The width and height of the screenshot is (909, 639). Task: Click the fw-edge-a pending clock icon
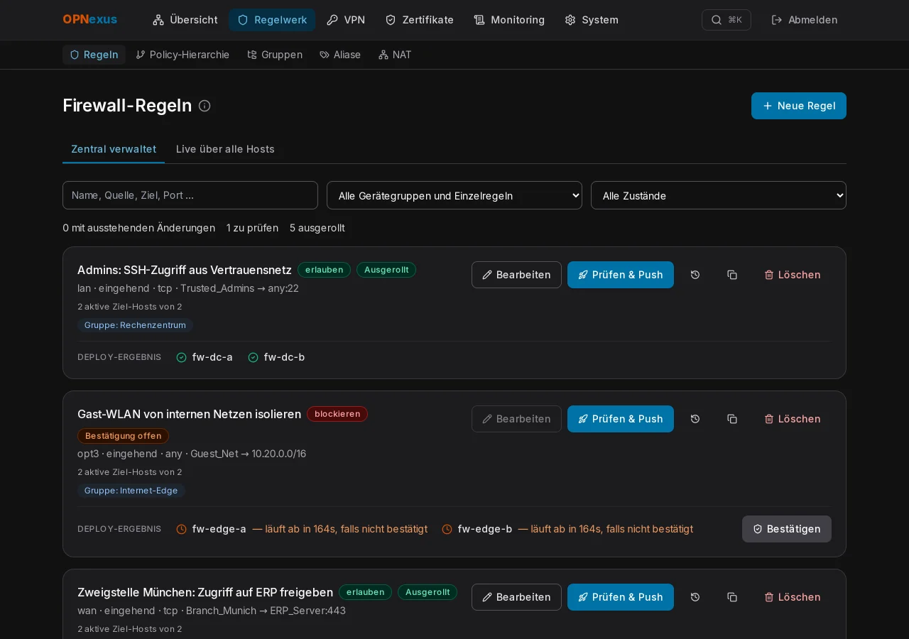point(181,529)
